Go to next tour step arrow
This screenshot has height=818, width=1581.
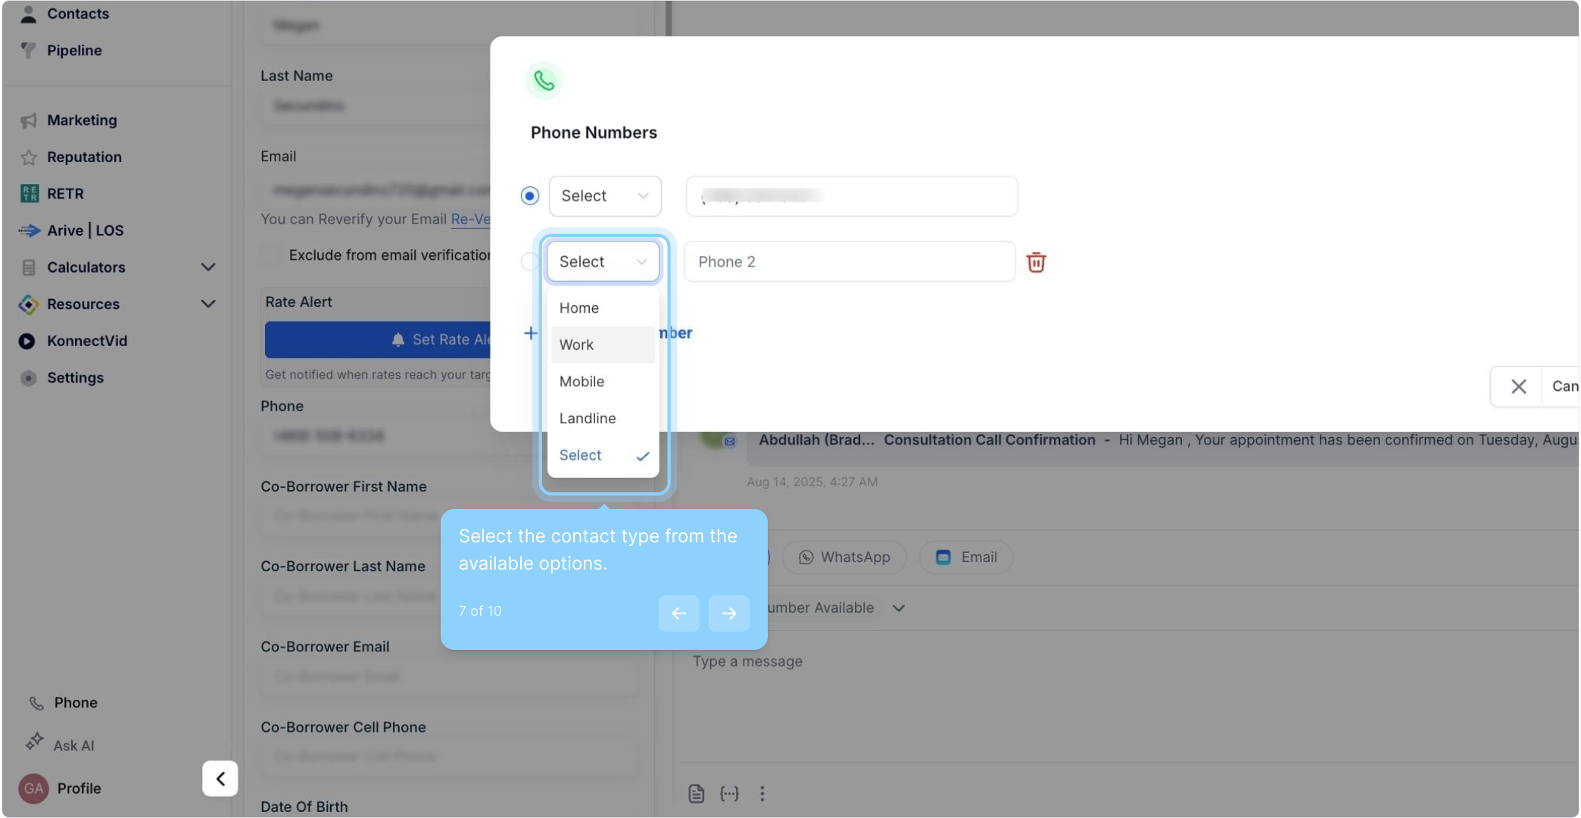728,613
